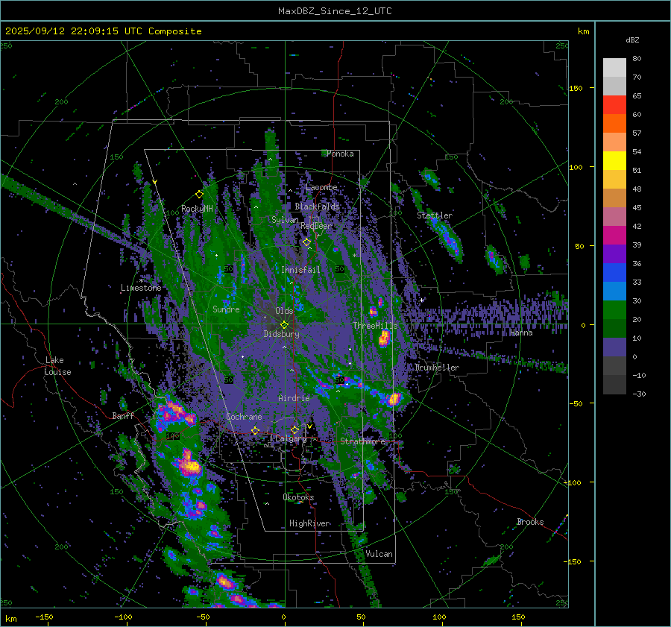Pick the pink 42-45 dBZ legend swatch
The height and width of the screenshot is (627, 671).
coord(614,216)
